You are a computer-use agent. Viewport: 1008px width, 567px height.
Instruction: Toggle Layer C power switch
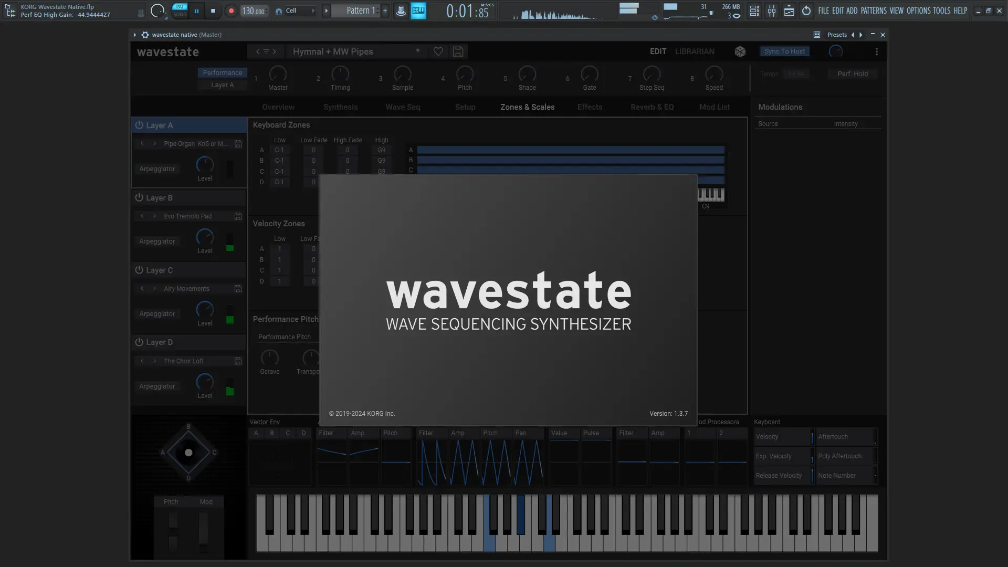[x=139, y=270]
